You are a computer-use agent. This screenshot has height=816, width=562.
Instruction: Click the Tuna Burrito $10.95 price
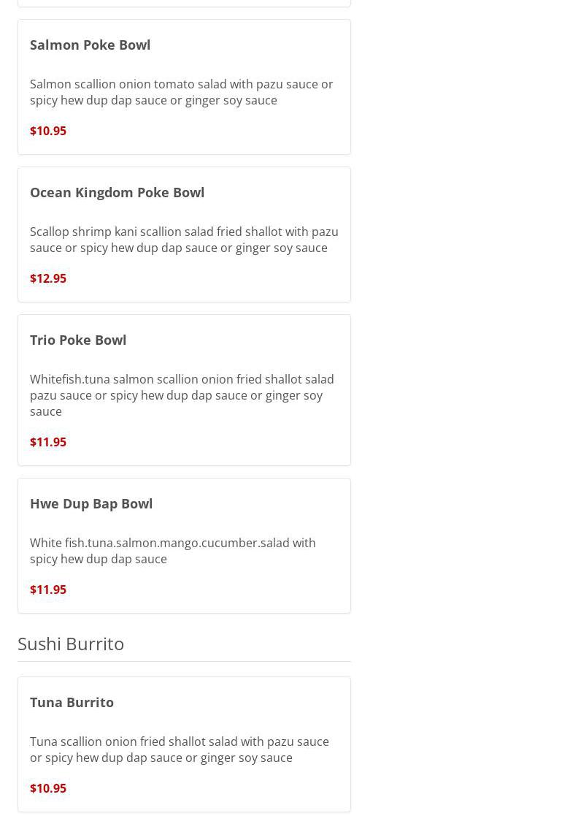point(48,788)
